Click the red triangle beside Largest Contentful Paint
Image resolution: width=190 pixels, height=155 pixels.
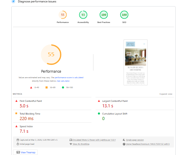99,101
